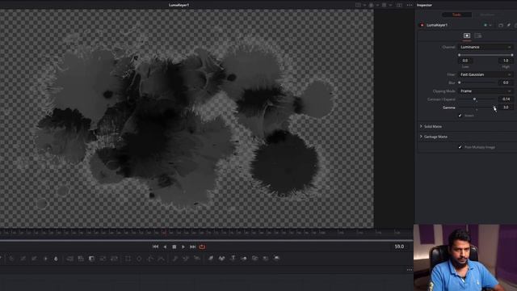Click the Blur slider handle
Screen dimensions: 517x291
pyautogui.click(x=460, y=82)
